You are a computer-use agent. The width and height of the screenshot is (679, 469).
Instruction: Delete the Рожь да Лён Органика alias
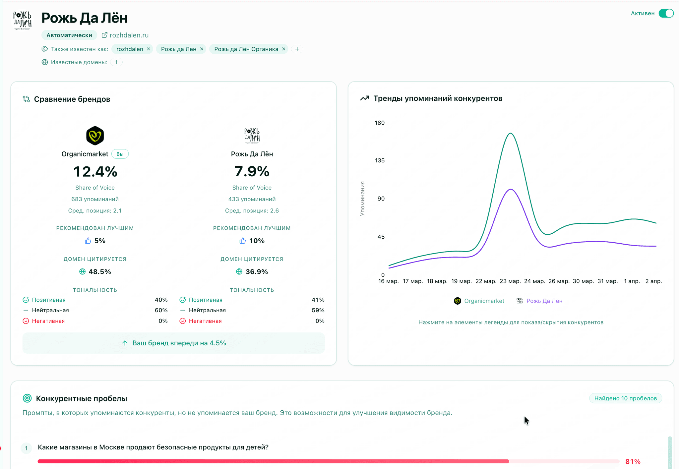point(283,49)
